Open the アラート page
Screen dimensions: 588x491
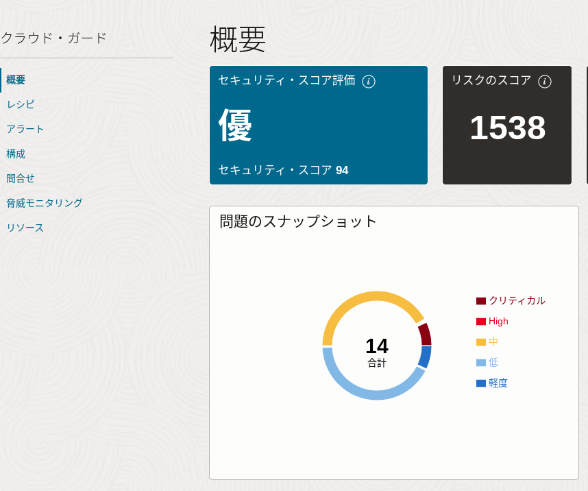pos(25,129)
